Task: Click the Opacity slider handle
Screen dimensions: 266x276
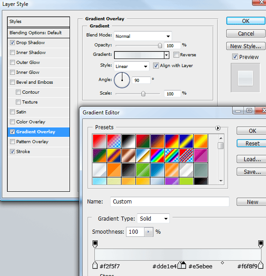Action: tap(160, 45)
